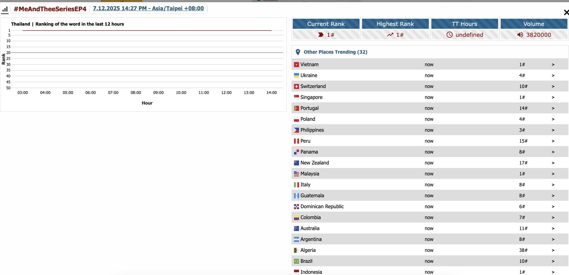Select the New Zealand country name
This screenshot has height=275, width=569.
(315, 163)
